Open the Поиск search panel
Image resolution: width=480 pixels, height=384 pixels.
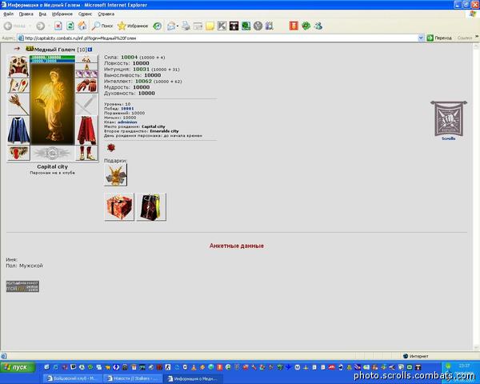pyautogui.click(x=102, y=26)
